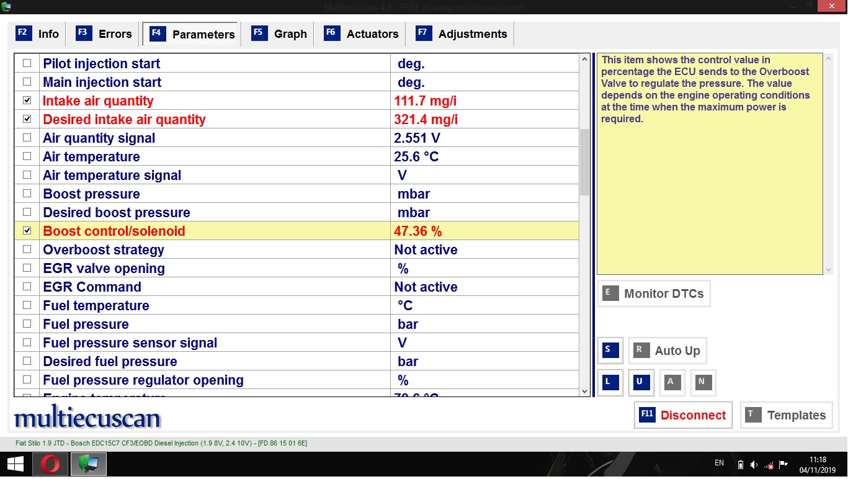This screenshot has width=848, height=479.
Task: Tick the EGR valve opening checkbox
Action: pyautogui.click(x=27, y=268)
